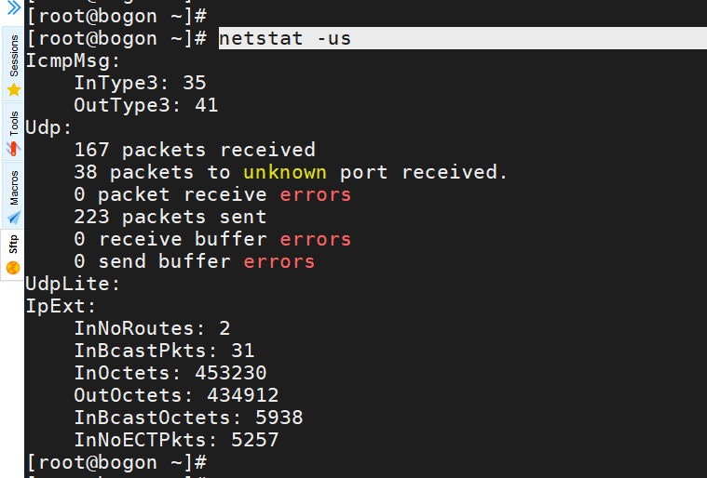Click the 'InNoECTPkts: 5257' line
Viewport: 707px width, 478px height.
coord(176,440)
